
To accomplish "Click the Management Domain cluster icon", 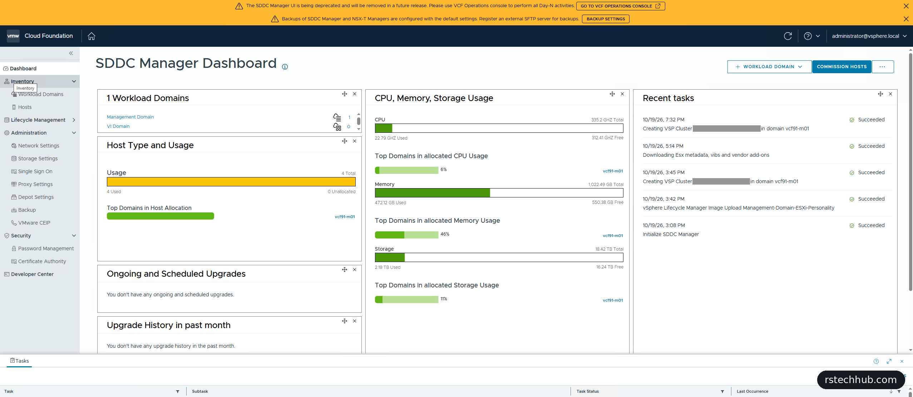I will [337, 117].
